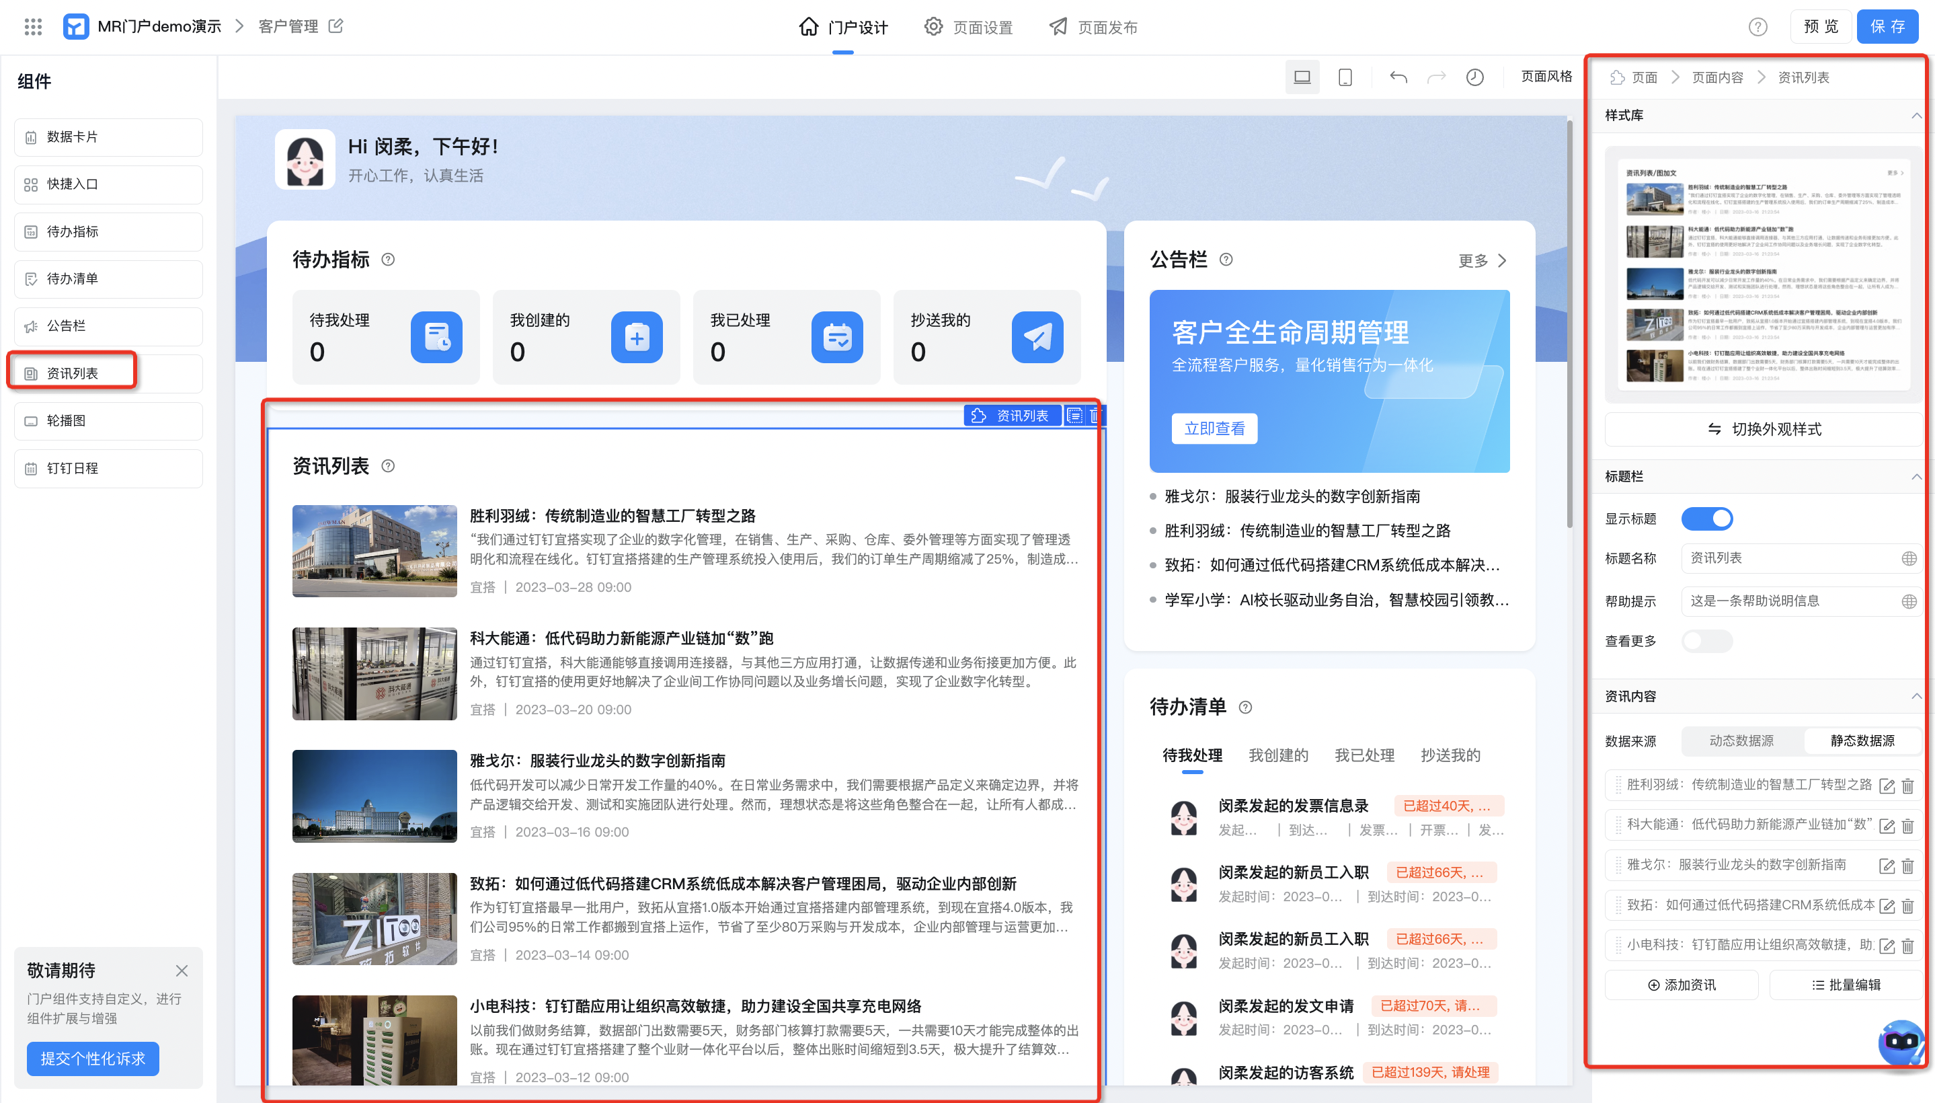This screenshot has height=1103, width=1935.
Task: Click the 标题名称 input field
Action: 1801,558
